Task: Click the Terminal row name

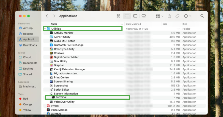Action: tap(61, 97)
